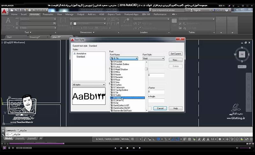The width and height of the screenshot is (255, 155).
Task: Open the AutoCAD application menu logo
Action: (x=4, y=12)
